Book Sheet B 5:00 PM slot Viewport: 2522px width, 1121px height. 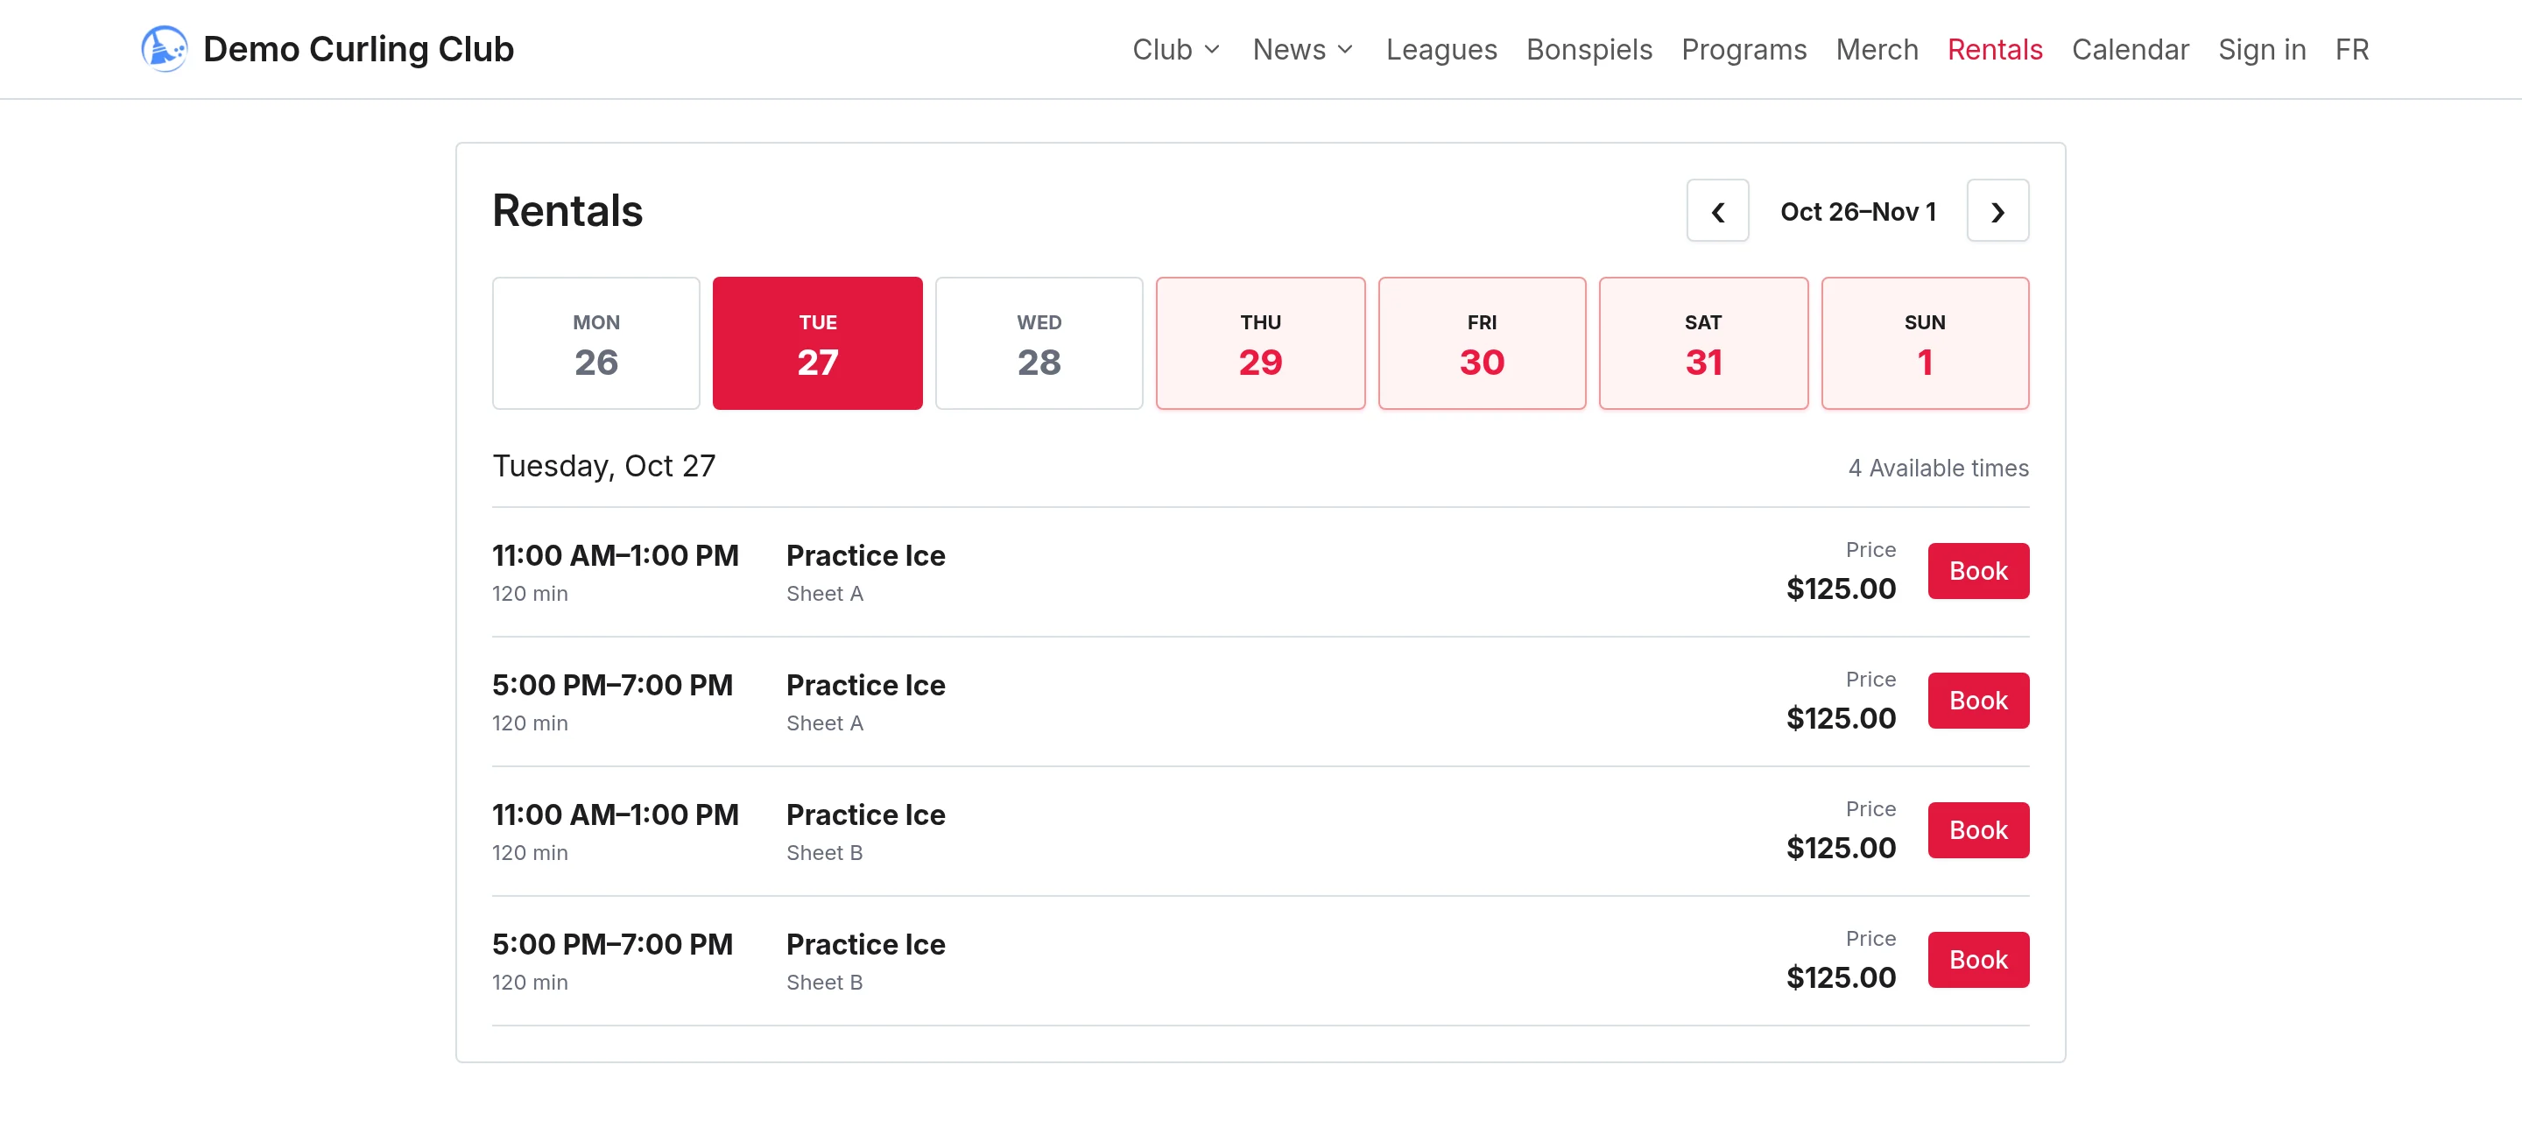click(x=1979, y=960)
